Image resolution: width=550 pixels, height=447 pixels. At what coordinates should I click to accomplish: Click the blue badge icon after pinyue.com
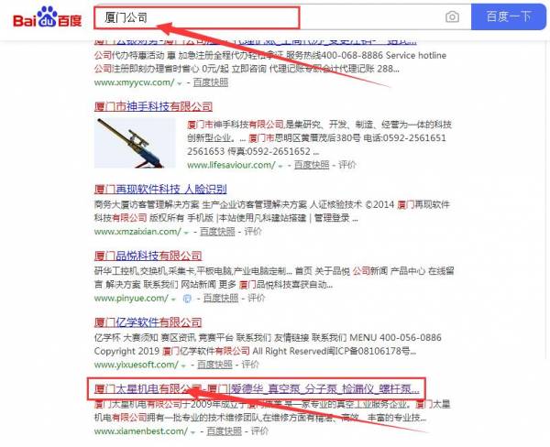tap(187, 299)
